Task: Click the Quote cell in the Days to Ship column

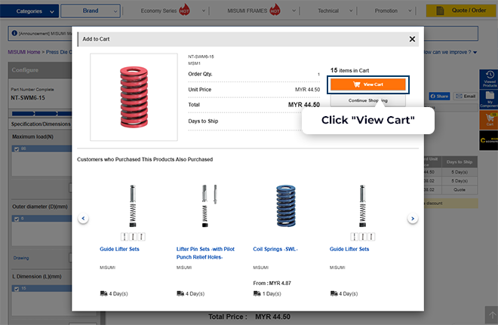Action: point(460,190)
